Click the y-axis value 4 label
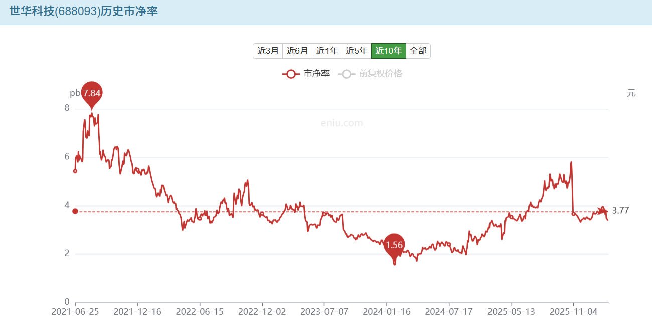The width and height of the screenshot is (652, 320). 67,205
